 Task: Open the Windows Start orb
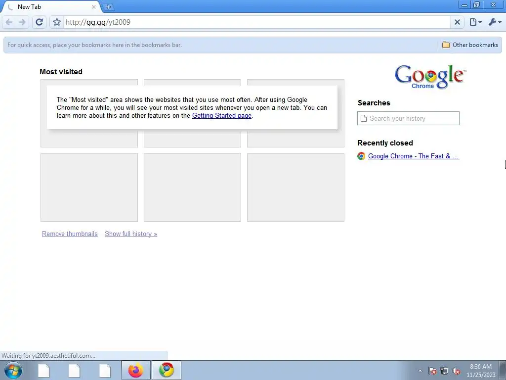click(x=13, y=370)
